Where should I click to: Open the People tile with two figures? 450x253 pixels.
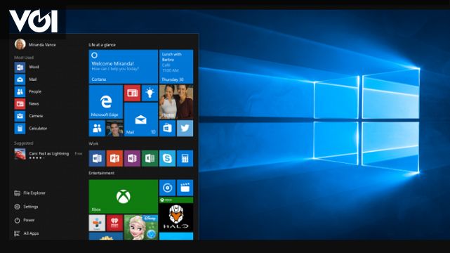[x=97, y=129]
